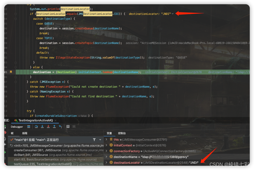Select the testQueue:235 TestIntegrationActiveMQ stack frame
Image resolution: width=254 pixels, height=170 pixels.
pos(56,164)
